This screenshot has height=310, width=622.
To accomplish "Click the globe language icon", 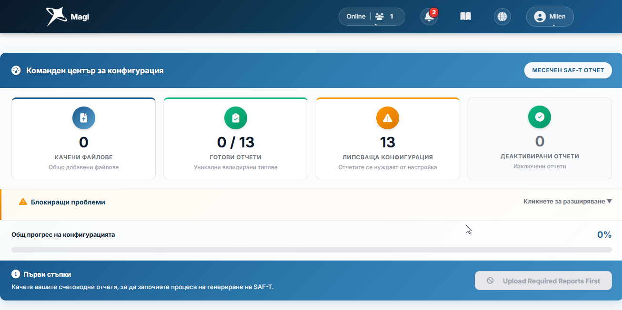I will click(x=502, y=17).
